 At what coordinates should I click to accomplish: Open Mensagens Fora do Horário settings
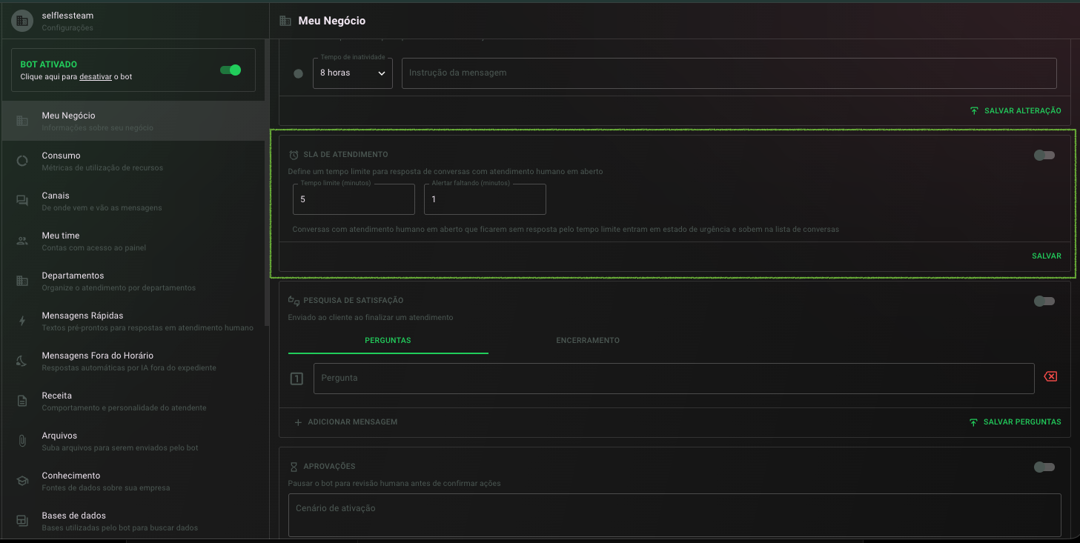(133, 361)
